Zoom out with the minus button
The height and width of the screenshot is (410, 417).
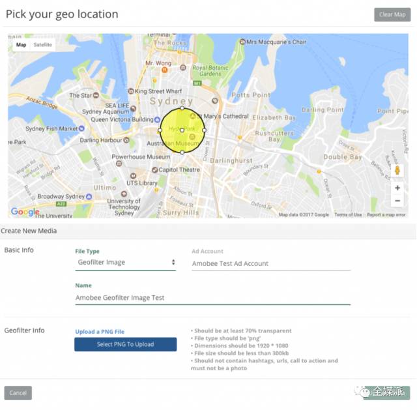coord(397,200)
